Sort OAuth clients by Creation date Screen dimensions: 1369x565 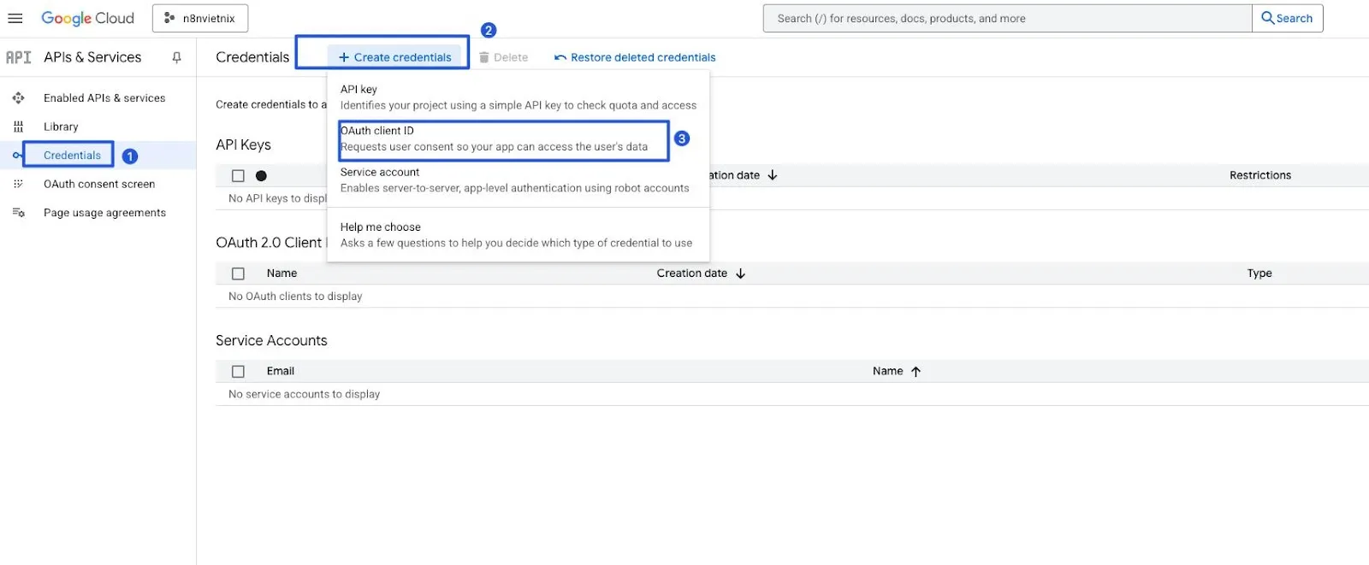coord(701,274)
